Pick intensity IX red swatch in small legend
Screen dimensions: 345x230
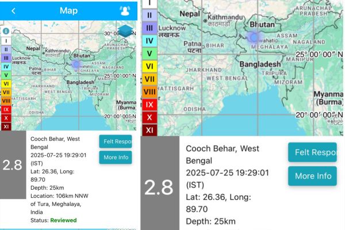tap(6, 109)
